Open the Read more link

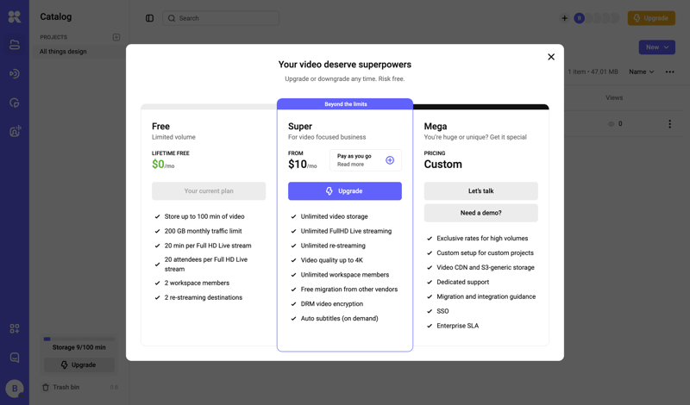pos(350,165)
